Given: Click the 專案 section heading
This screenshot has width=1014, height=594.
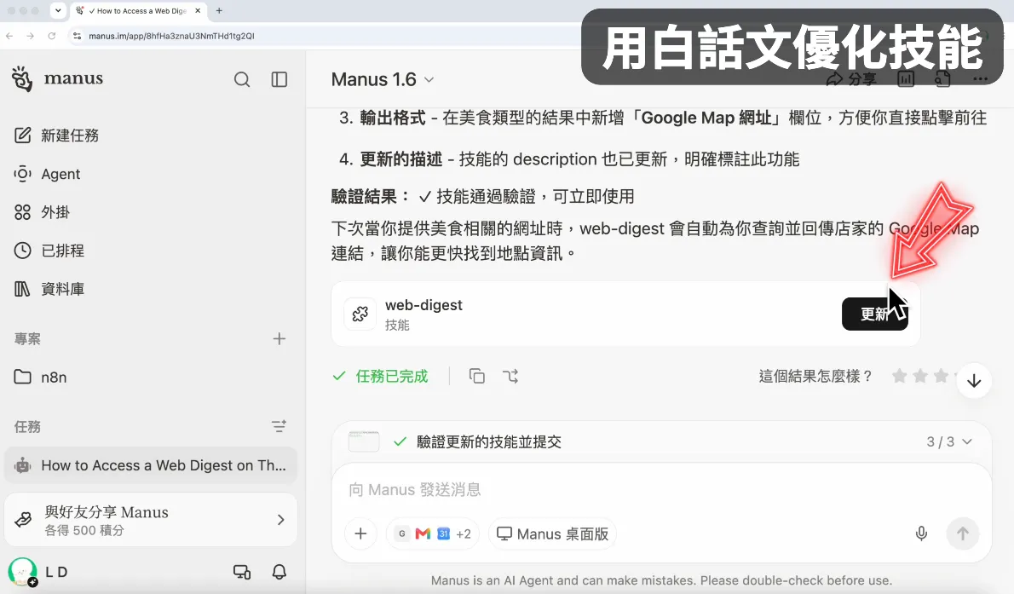Looking at the screenshot, I should 27,338.
